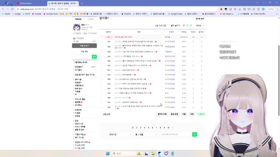The height and width of the screenshot is (157, 280).
Task: Click the green magnifier search button
Action: (x=195, y=134)
